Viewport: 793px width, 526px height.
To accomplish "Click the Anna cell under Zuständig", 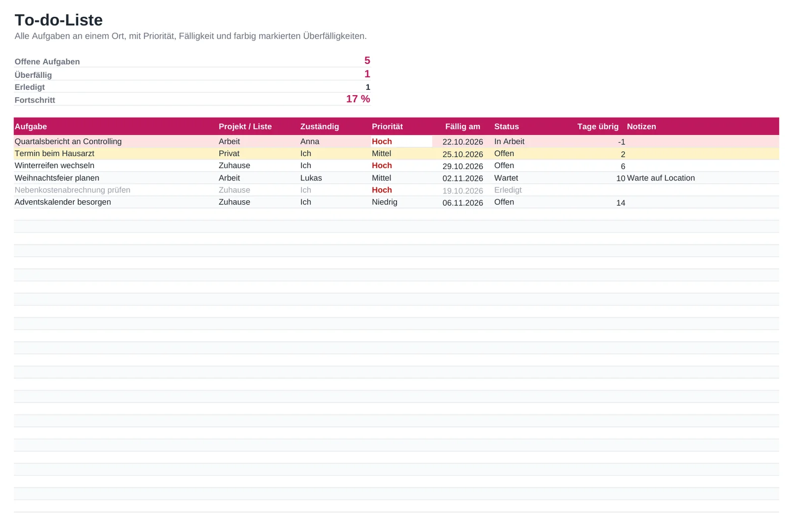I will click(x=310, y=141).
